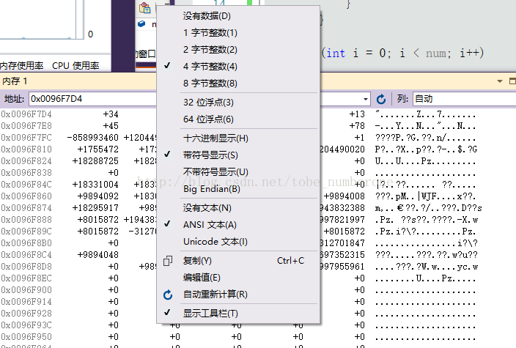
Task: Click the recalculate icon next to 自动重新计算(R)
Action: pyautogui.click(x=168, y=295)
